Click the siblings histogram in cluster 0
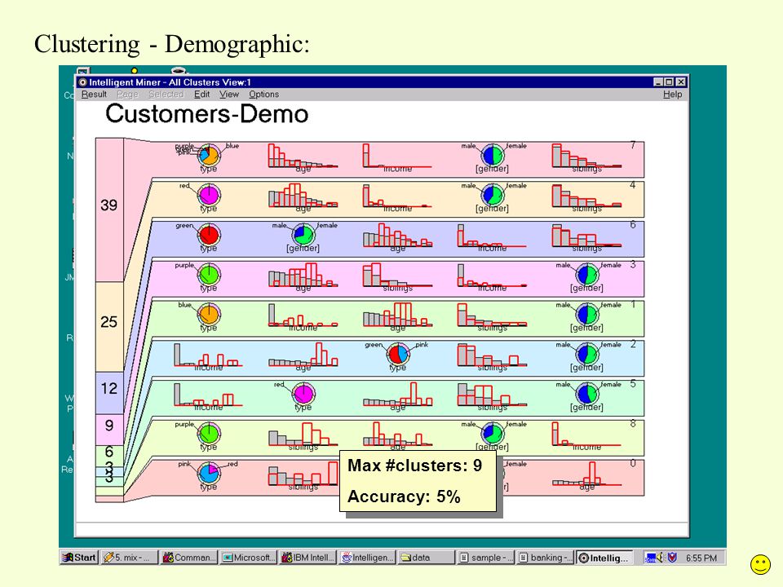 pyautogui.click(x=303, y=474)
